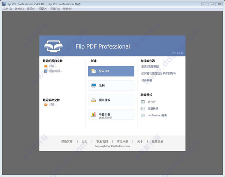225x177 pixels.
Task: Click the 命令行 terminal icon
Action: pyautogui.click(x=143, y=102)
